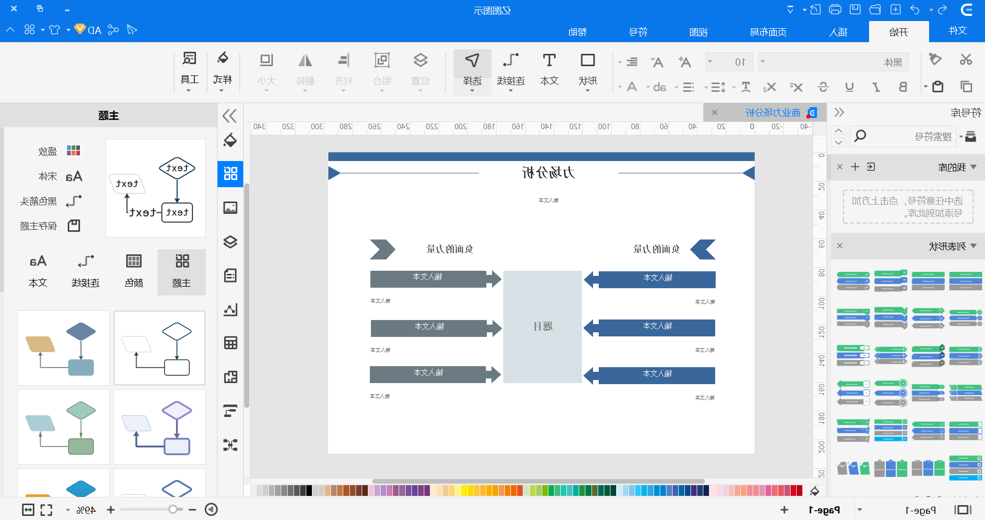985x520 pixels.
Task: Open the bullet list dropdown
Action: (676, 87)
